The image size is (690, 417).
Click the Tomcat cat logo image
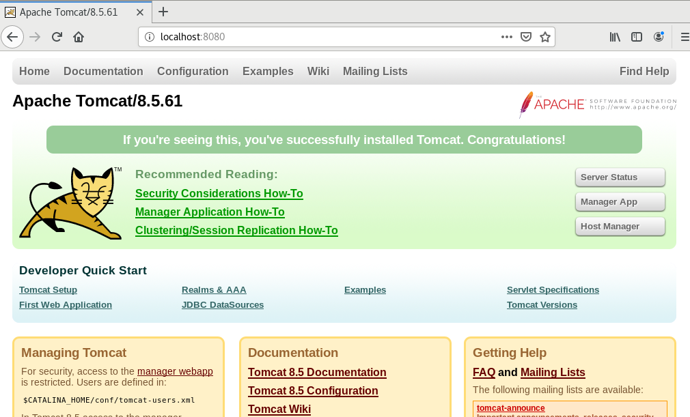71,203
